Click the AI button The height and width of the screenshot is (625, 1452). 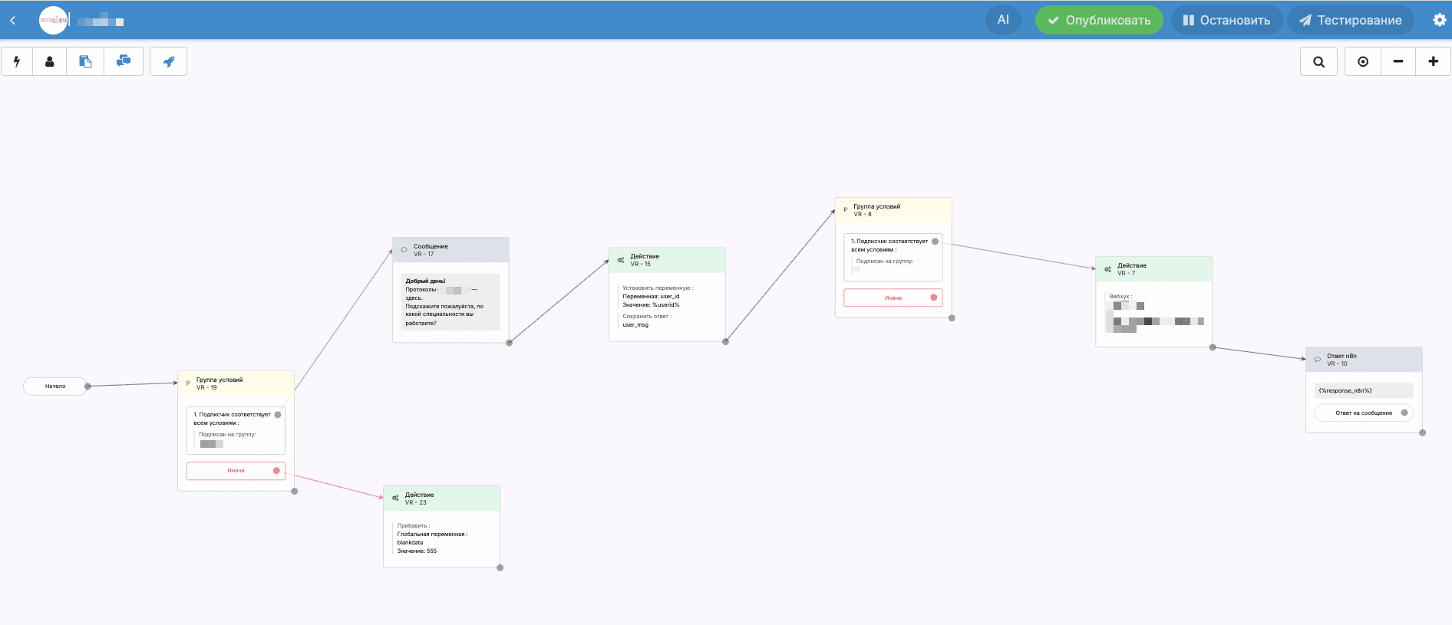point(1003,20)
